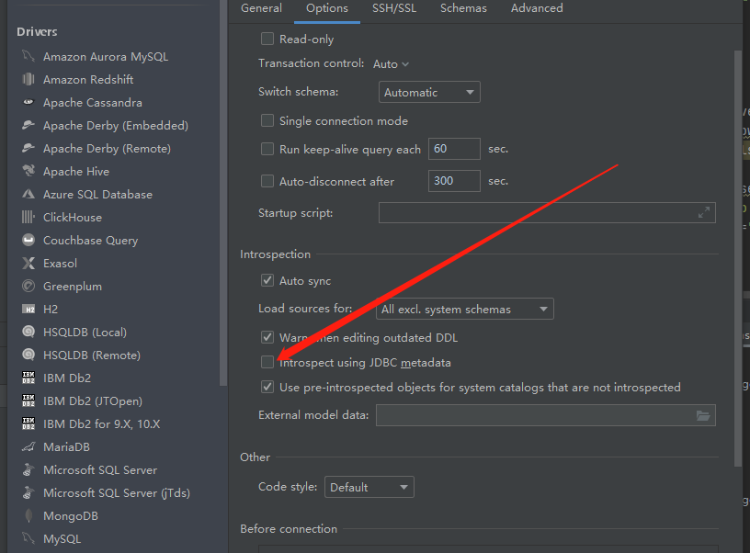Select the MySQL driver icon

tap(28, 538)
